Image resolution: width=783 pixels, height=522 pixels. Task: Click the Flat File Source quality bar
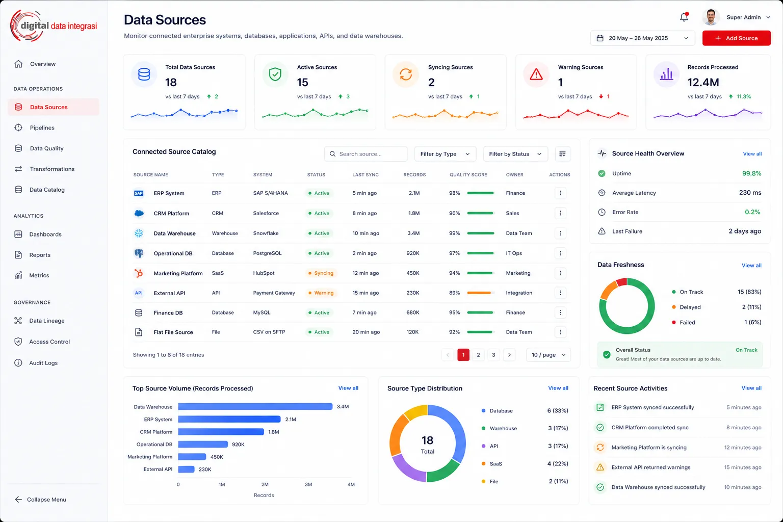click(481, 332)
